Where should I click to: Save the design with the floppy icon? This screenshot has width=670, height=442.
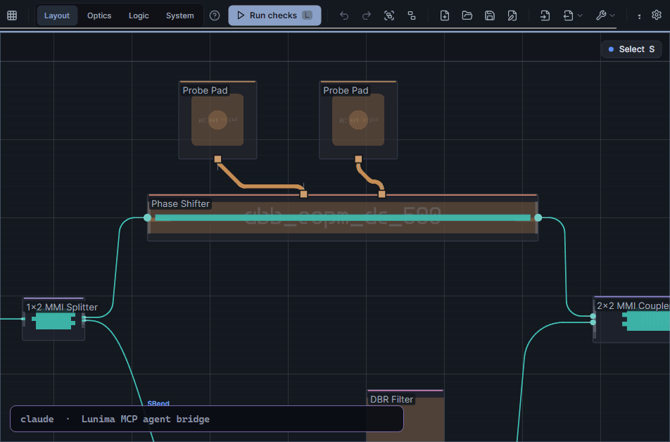point(490,15)
